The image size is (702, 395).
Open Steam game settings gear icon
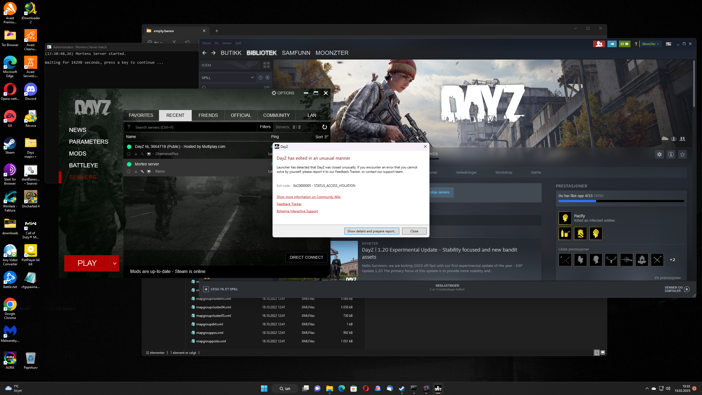pos(659,154)
